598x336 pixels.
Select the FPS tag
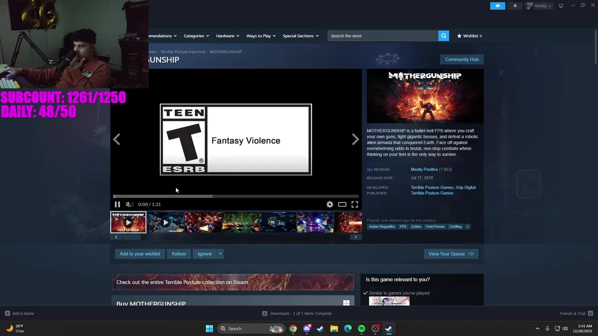click(403, 227)
